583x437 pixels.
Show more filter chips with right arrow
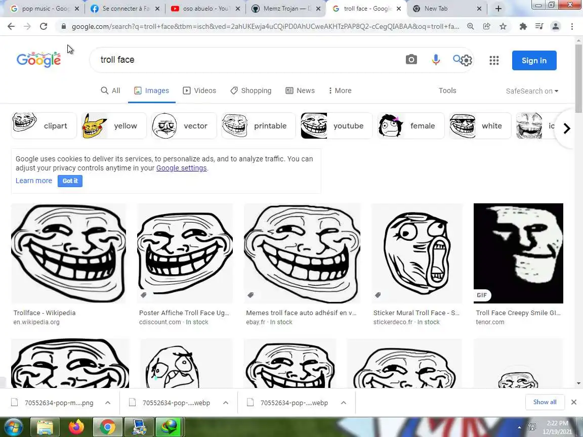[567, 128]
